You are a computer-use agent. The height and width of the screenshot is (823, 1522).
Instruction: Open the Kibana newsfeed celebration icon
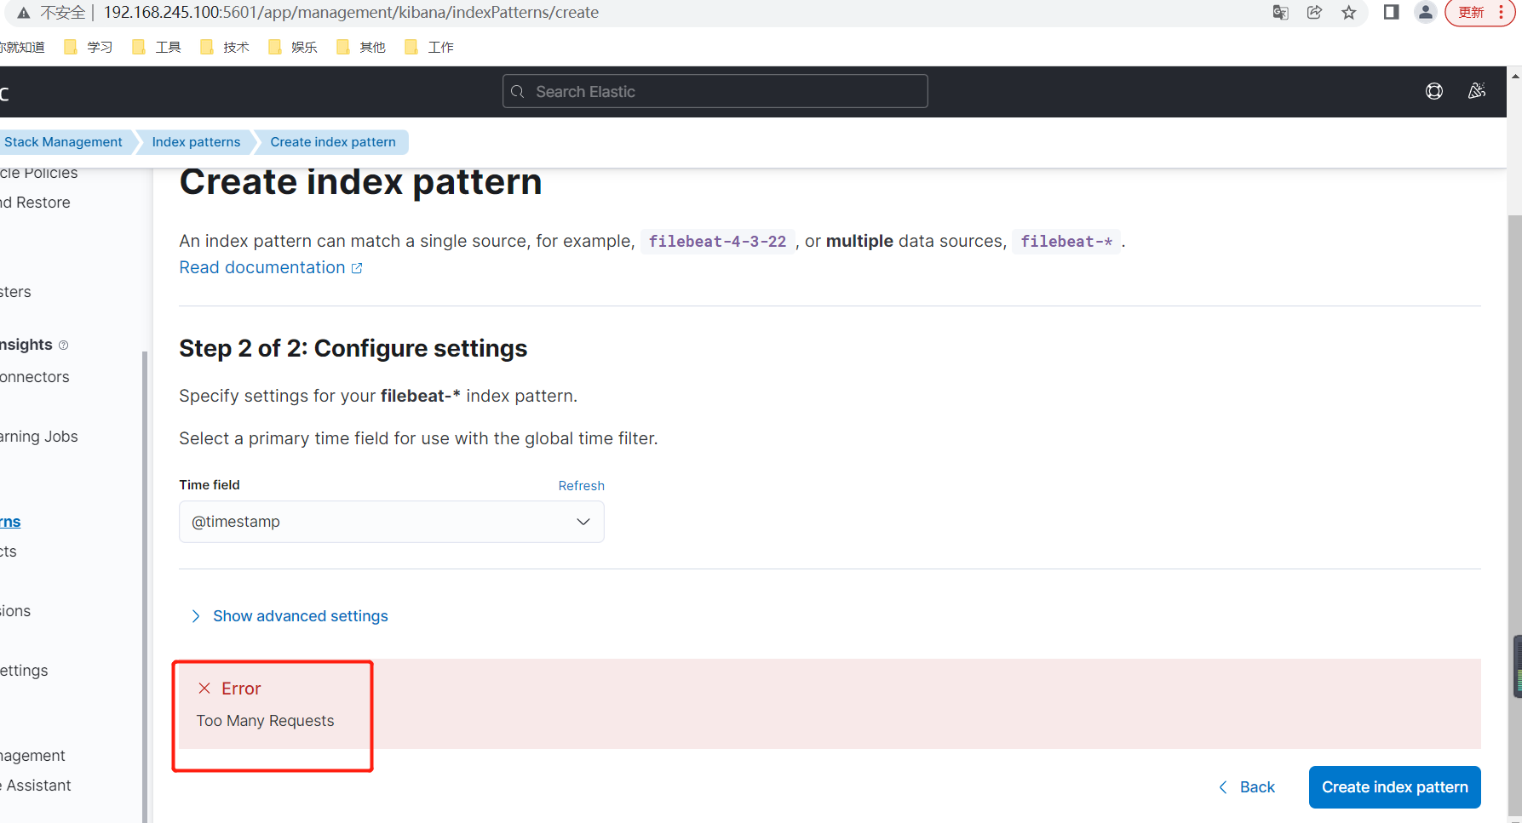click(x=1477, y=91)
